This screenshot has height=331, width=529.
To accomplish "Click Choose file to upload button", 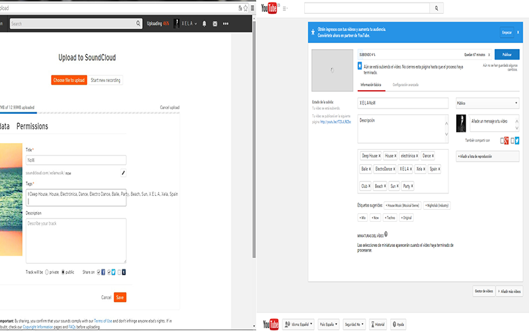I will pyautogui.click(x=69, y=80).
